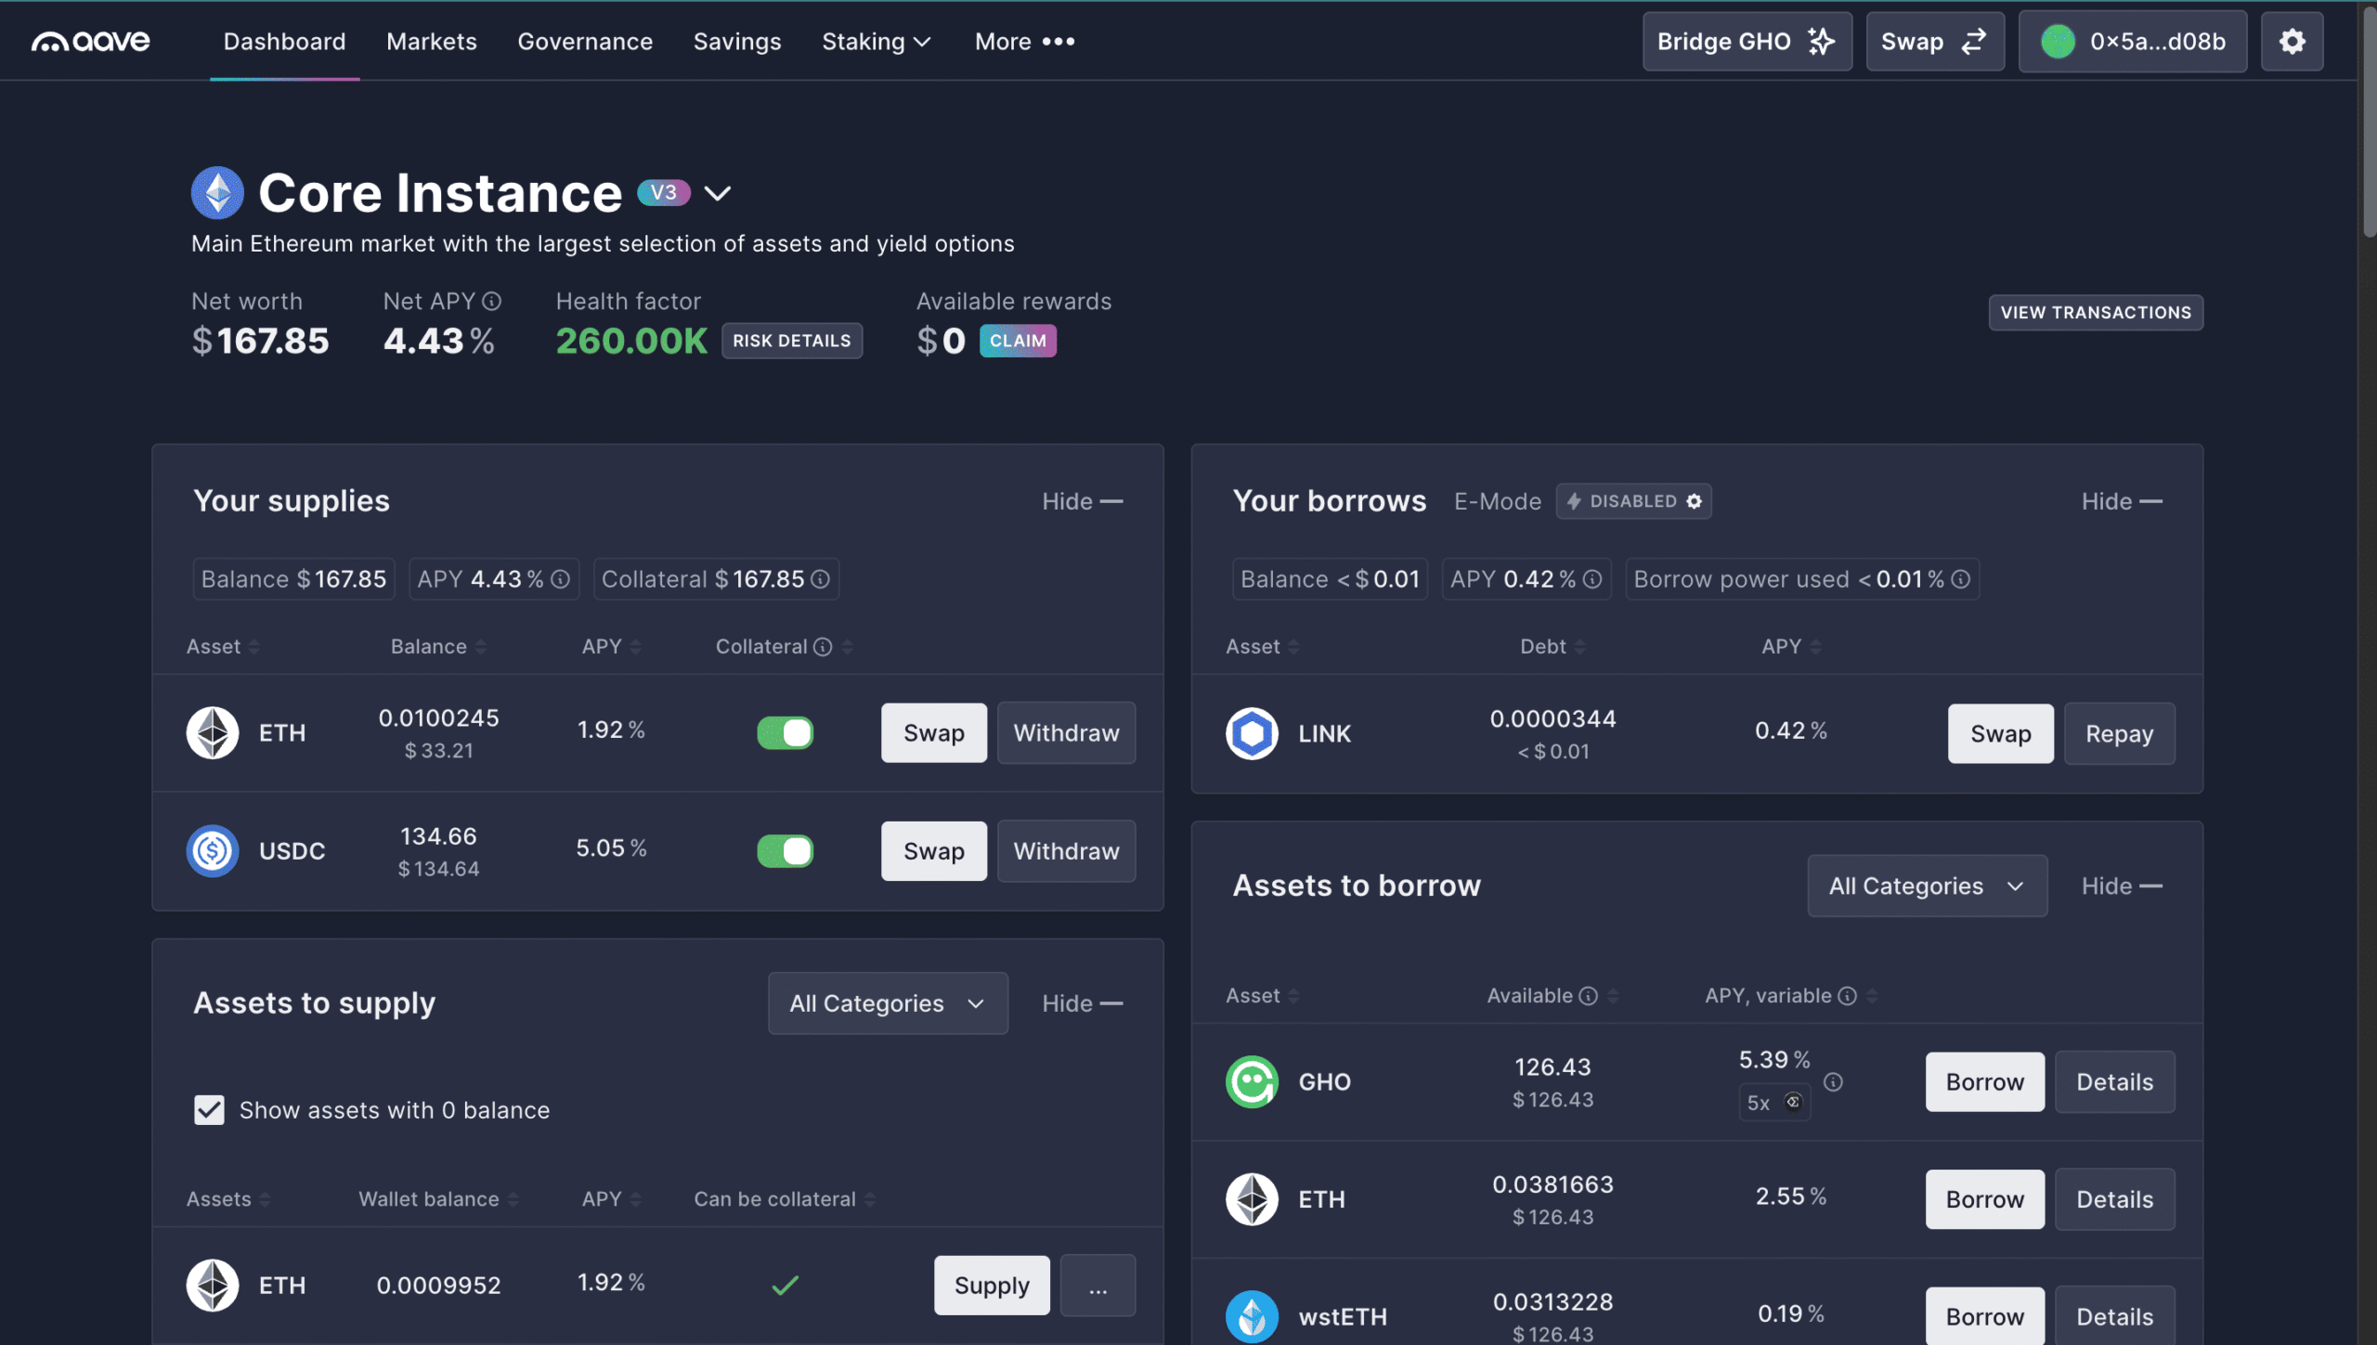Toggle USDC collateral switch

[785, 851]
